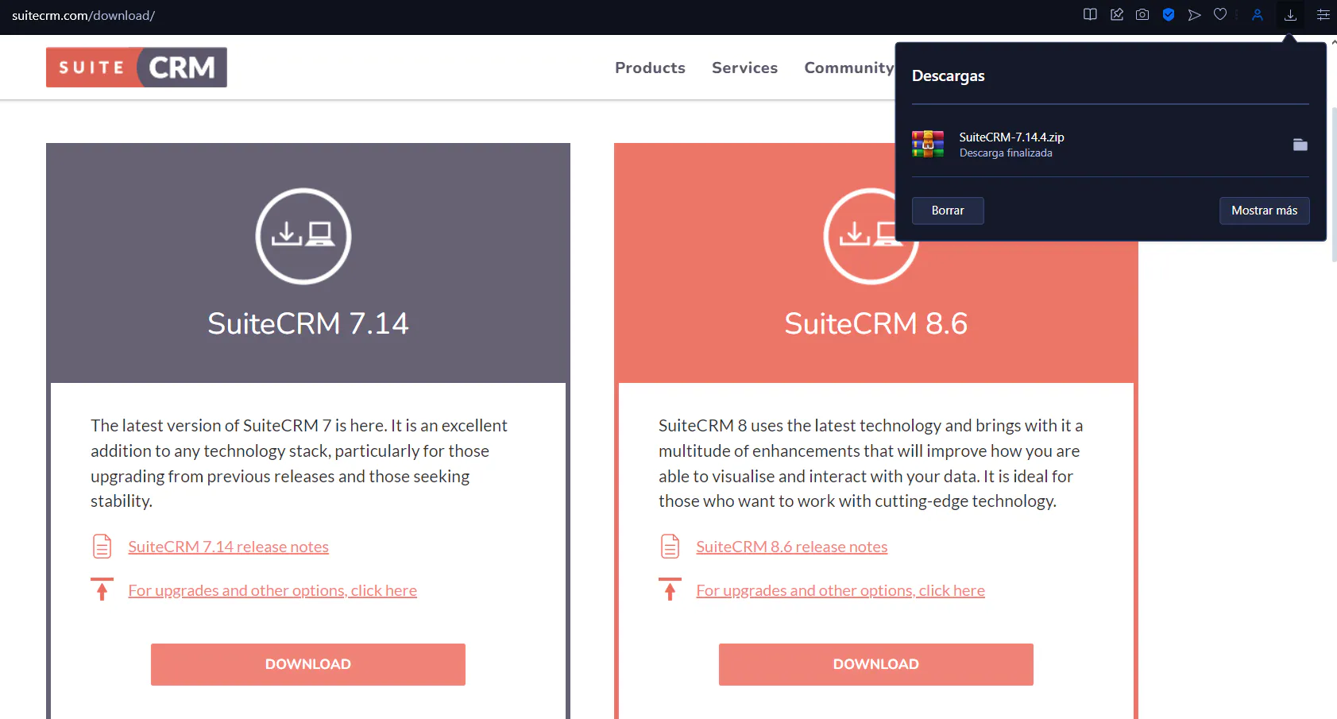Bookmark page with the heart icon
The height and width of the screenshot is (719, 1337).
coord(1220,14)
